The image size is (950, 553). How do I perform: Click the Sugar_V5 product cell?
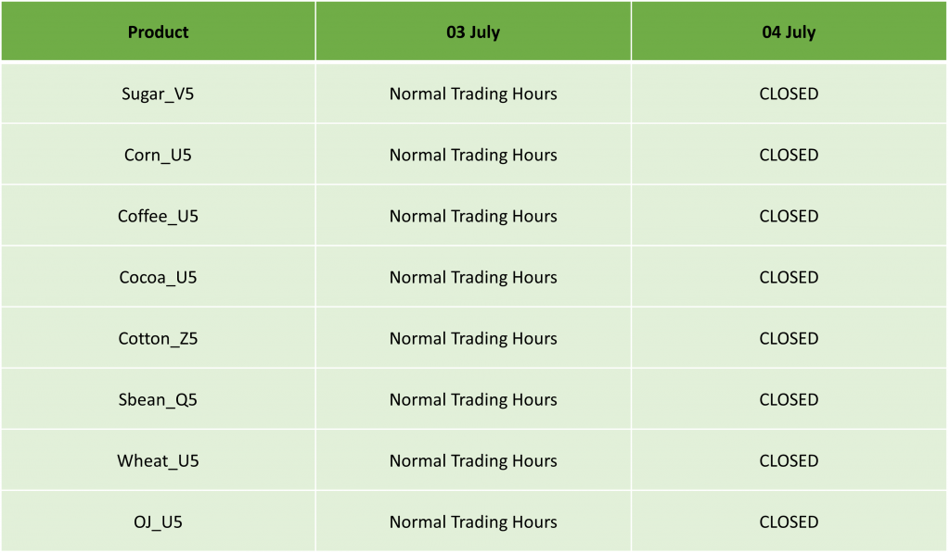158,94
